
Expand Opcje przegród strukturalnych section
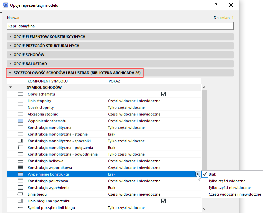pyautogui.click(x=10, y=46)
